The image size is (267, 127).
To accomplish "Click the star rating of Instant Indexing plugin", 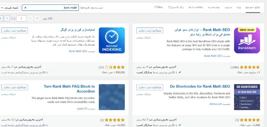I will (x=115, y=67).
